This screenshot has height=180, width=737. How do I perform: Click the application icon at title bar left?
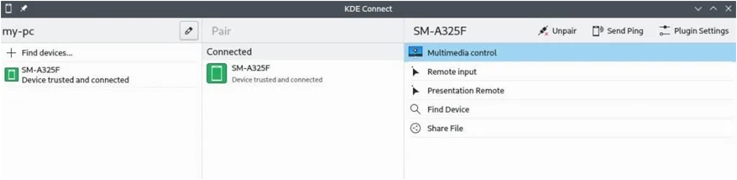click(8, 8)
